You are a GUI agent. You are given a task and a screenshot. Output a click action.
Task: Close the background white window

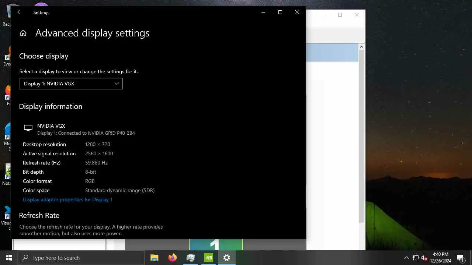(357, 15)
